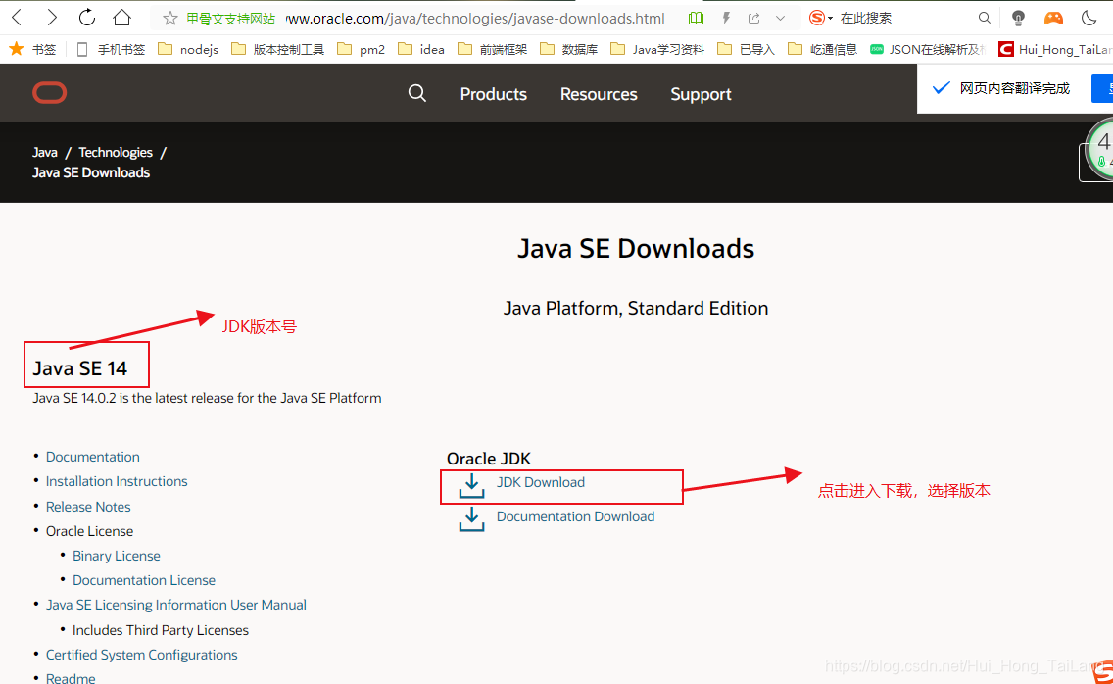Click the Oracle logo
Screen dimensions: 1113x684
click(x=50, y=93)
